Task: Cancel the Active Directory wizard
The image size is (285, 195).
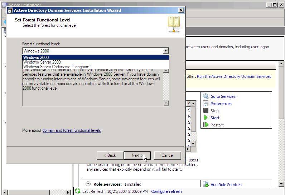Action: pos(168,155)
